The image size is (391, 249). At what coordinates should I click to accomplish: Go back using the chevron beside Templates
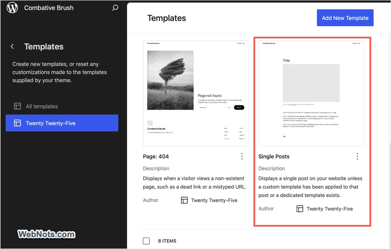point(12,46)
